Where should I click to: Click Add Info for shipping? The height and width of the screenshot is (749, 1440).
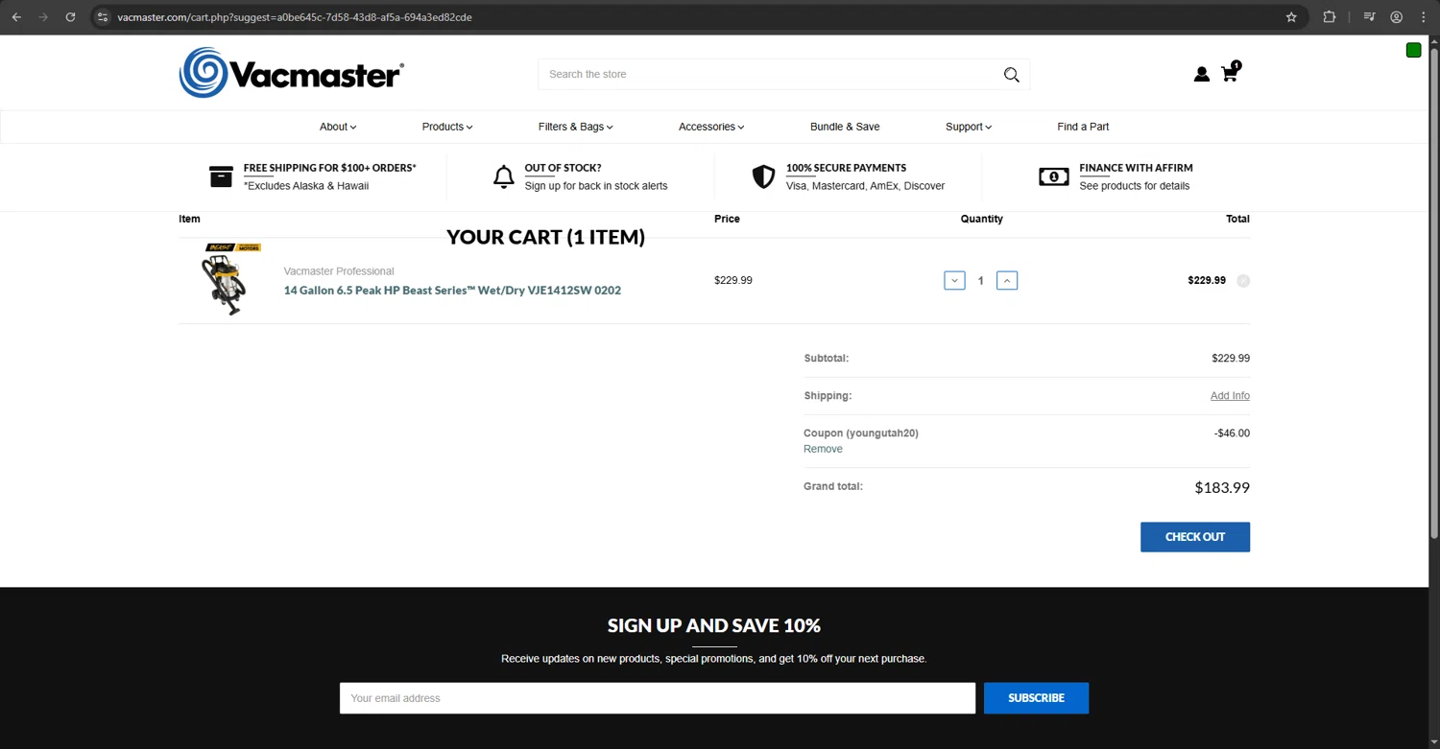point(1230,396)
